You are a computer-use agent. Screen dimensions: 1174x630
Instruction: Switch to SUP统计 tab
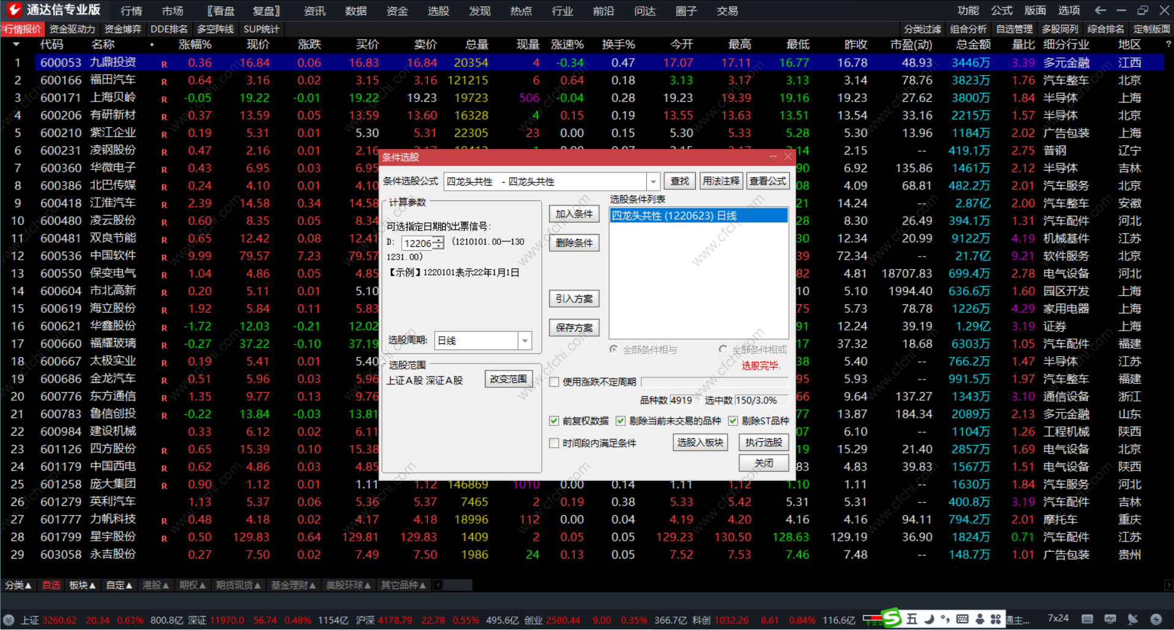[261, 29]
